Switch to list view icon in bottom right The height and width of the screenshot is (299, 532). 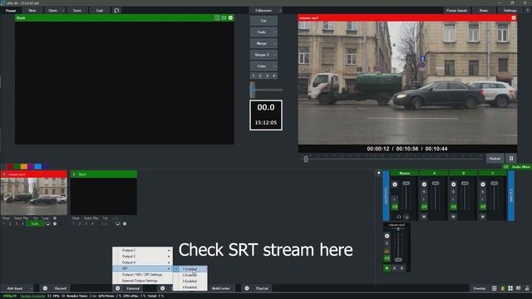point(495,288)
